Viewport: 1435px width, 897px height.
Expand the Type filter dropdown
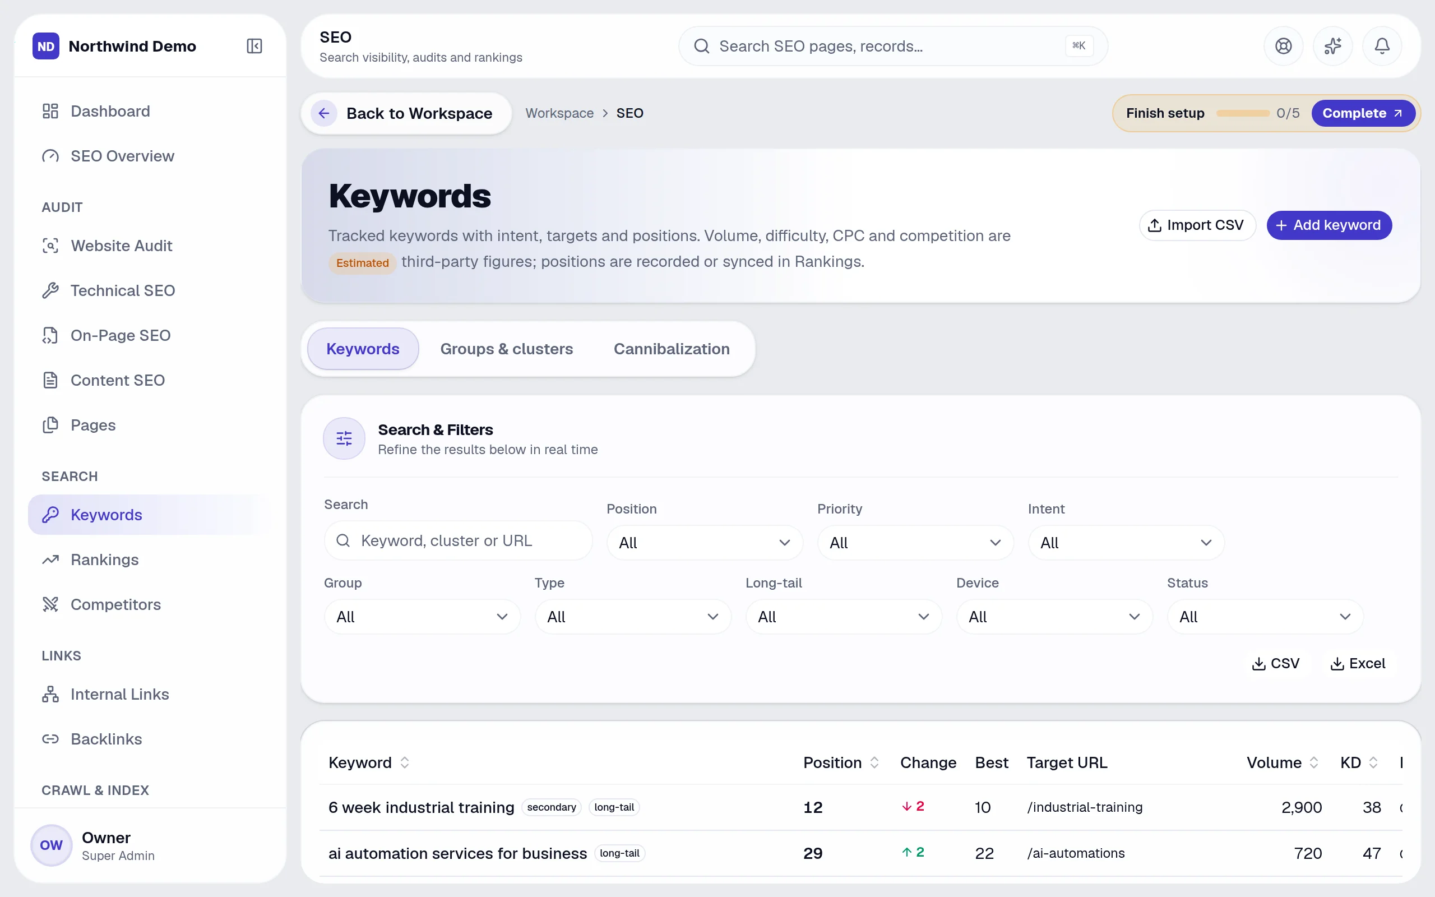[633, 617]
